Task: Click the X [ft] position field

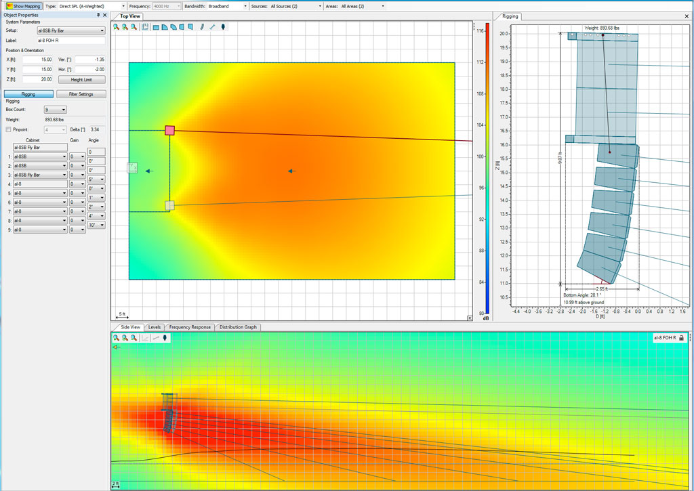Action: (38, 60)
